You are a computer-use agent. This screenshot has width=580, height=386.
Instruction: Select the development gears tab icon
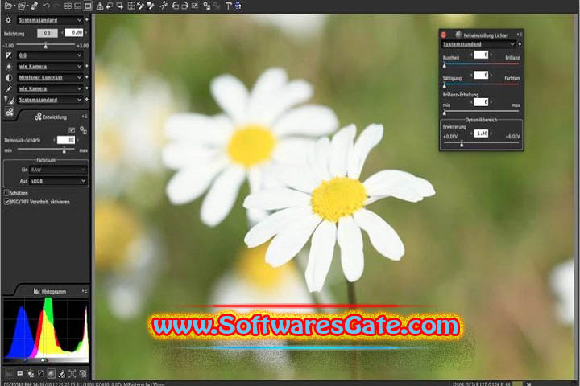tap(9, 112)
